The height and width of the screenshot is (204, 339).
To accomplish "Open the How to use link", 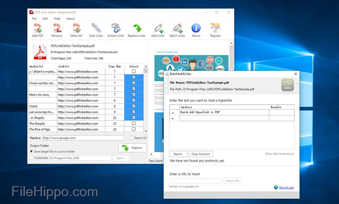I will [286, 187].
